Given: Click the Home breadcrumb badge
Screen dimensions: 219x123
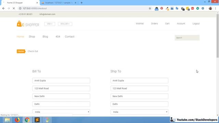Looking at the screenshot, I should 21,51.
